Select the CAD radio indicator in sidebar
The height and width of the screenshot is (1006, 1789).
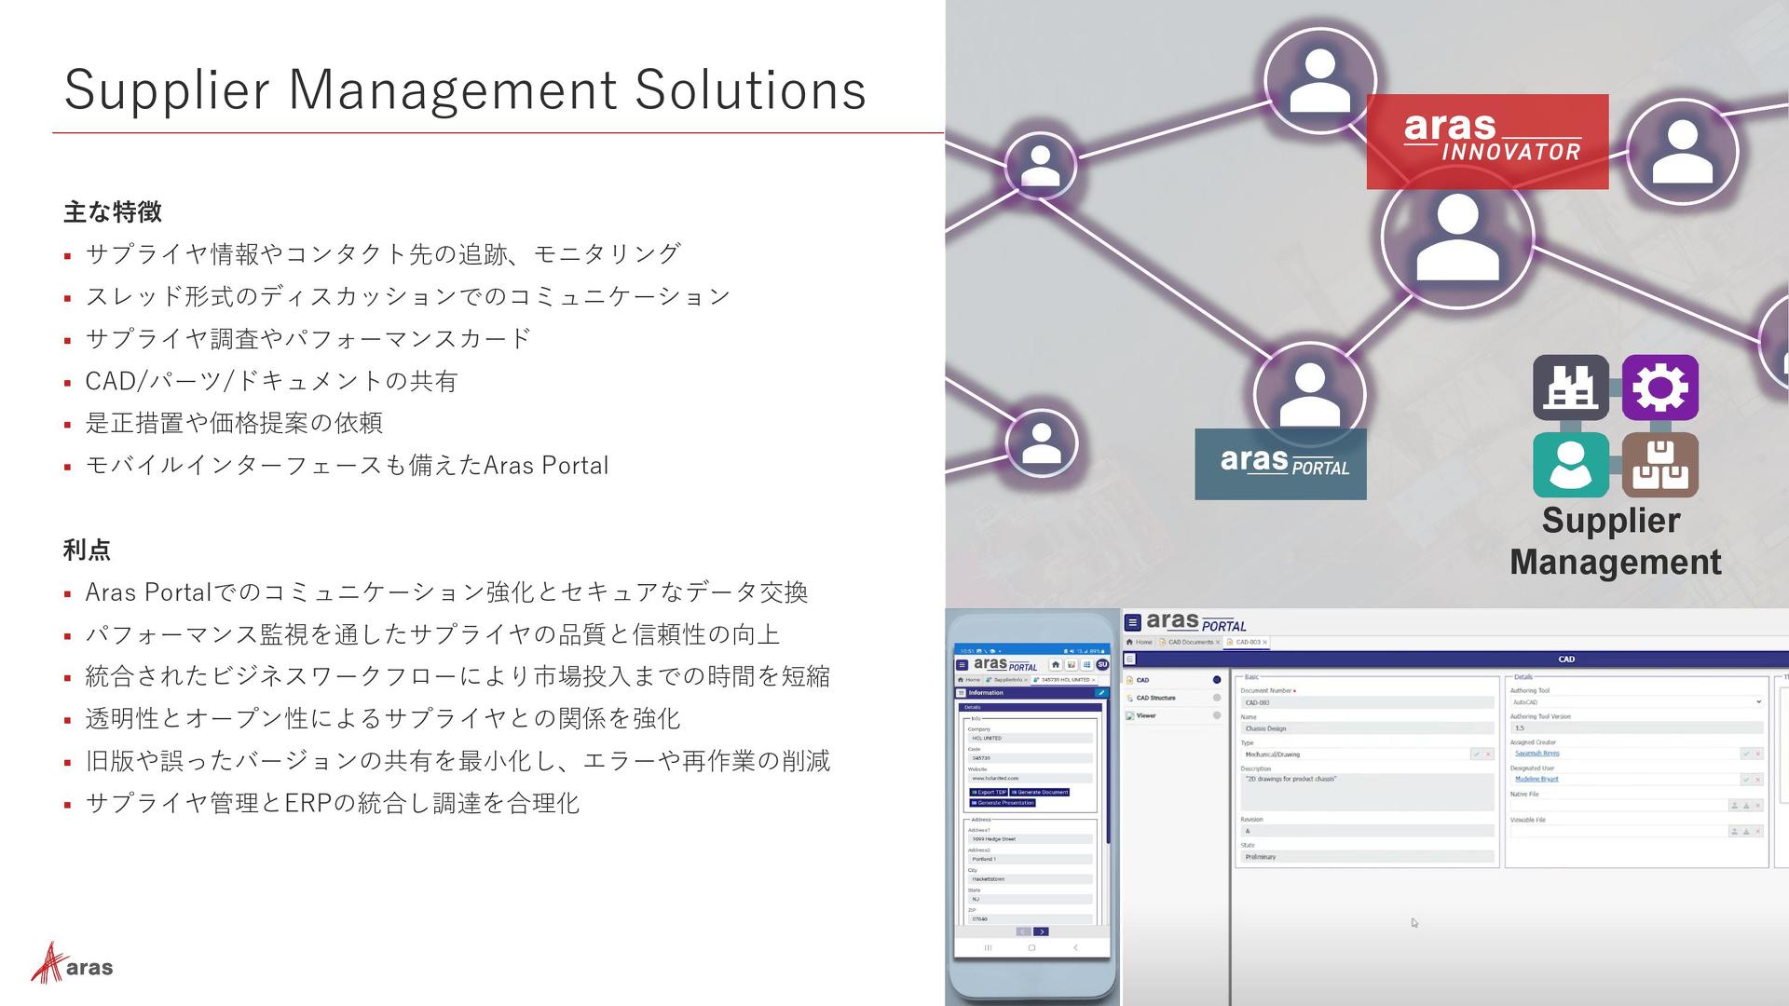pyautogui.click(x=1217, y=680)
